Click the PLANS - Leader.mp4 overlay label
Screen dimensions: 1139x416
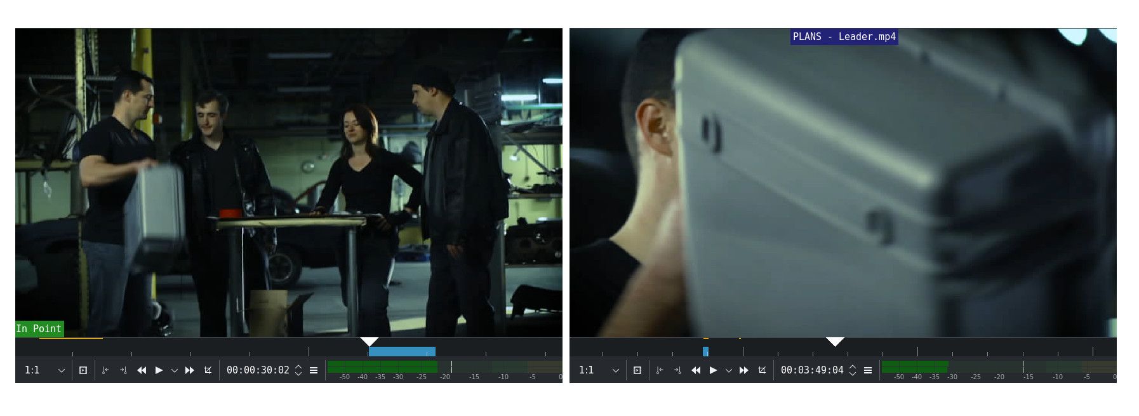tap(844, 37)
